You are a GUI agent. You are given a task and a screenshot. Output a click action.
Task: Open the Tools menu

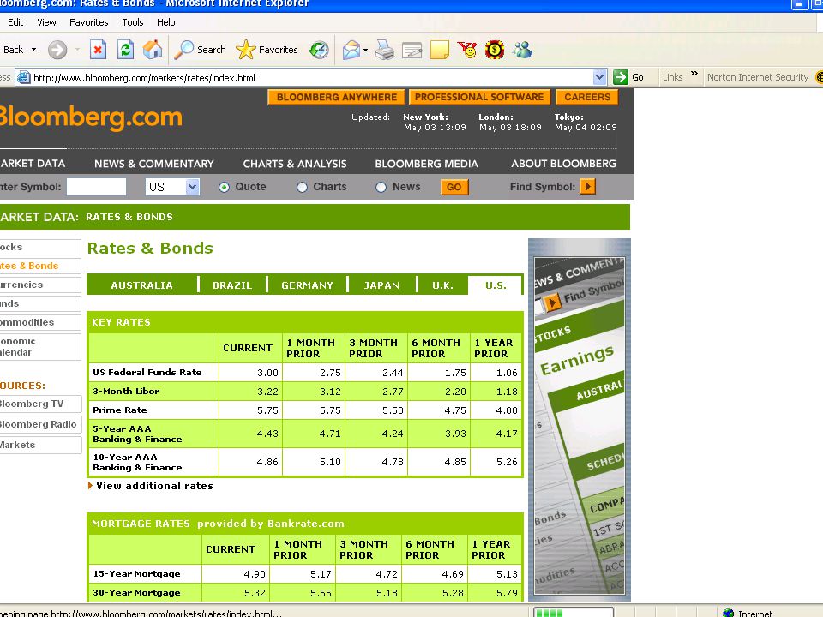coord(133,22)
